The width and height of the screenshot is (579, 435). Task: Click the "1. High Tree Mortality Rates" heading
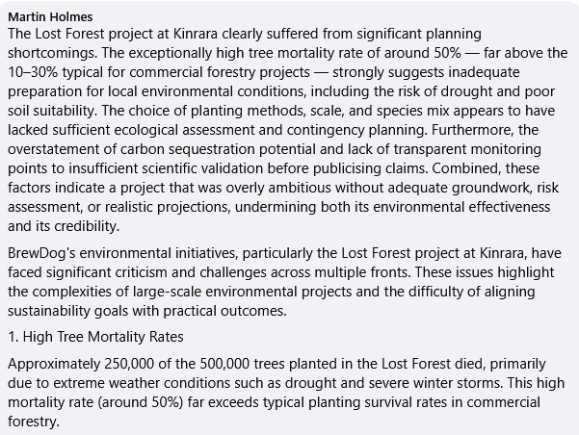point(96,337)
